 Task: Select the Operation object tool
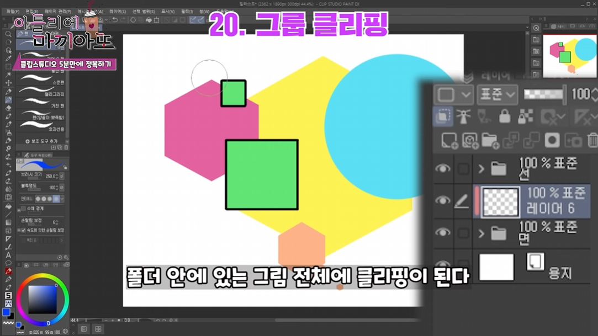pos(8,50)
